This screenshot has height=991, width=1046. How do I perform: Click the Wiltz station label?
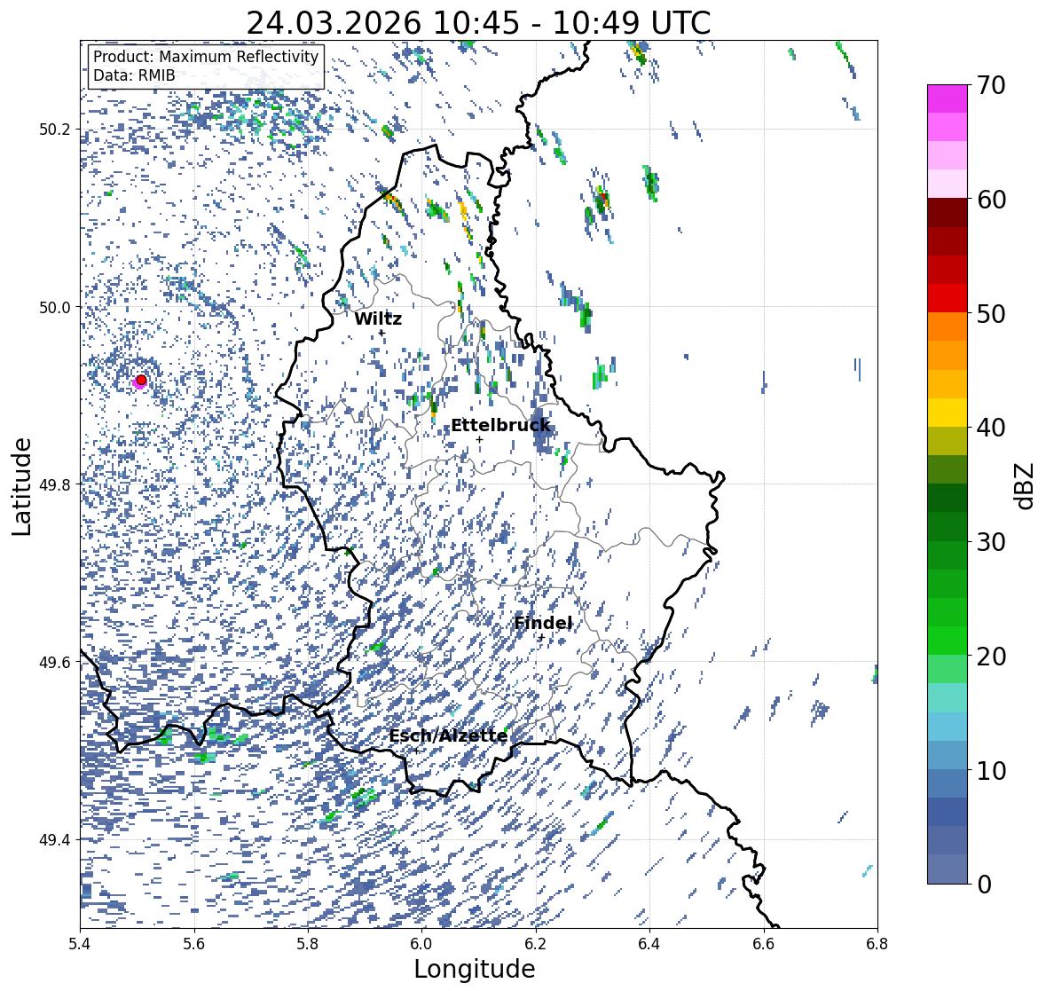point(378,319)
